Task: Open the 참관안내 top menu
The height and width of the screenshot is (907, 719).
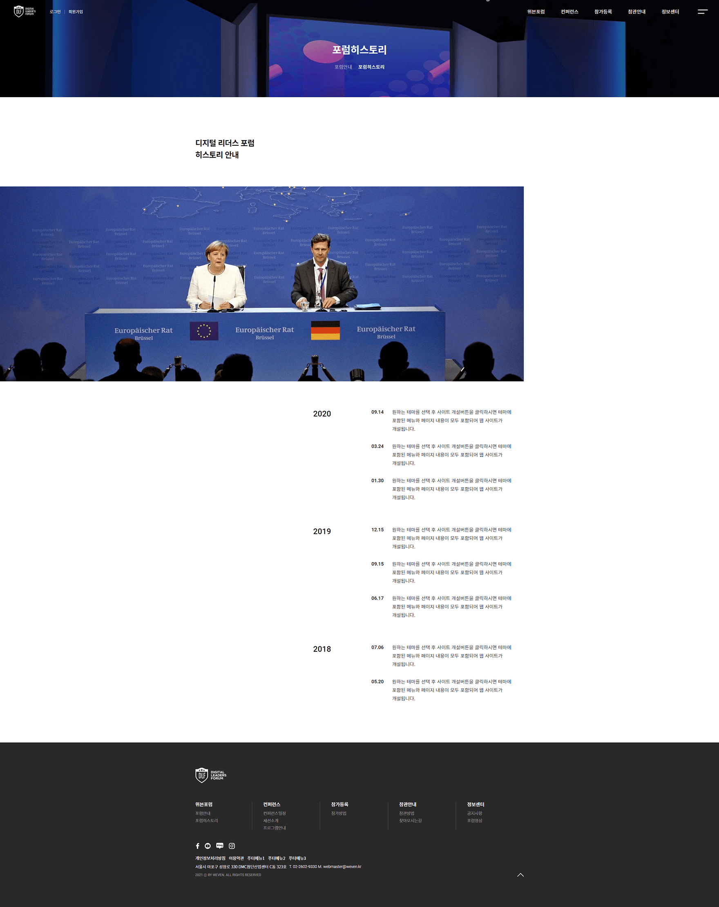Action: coord(636,12)
